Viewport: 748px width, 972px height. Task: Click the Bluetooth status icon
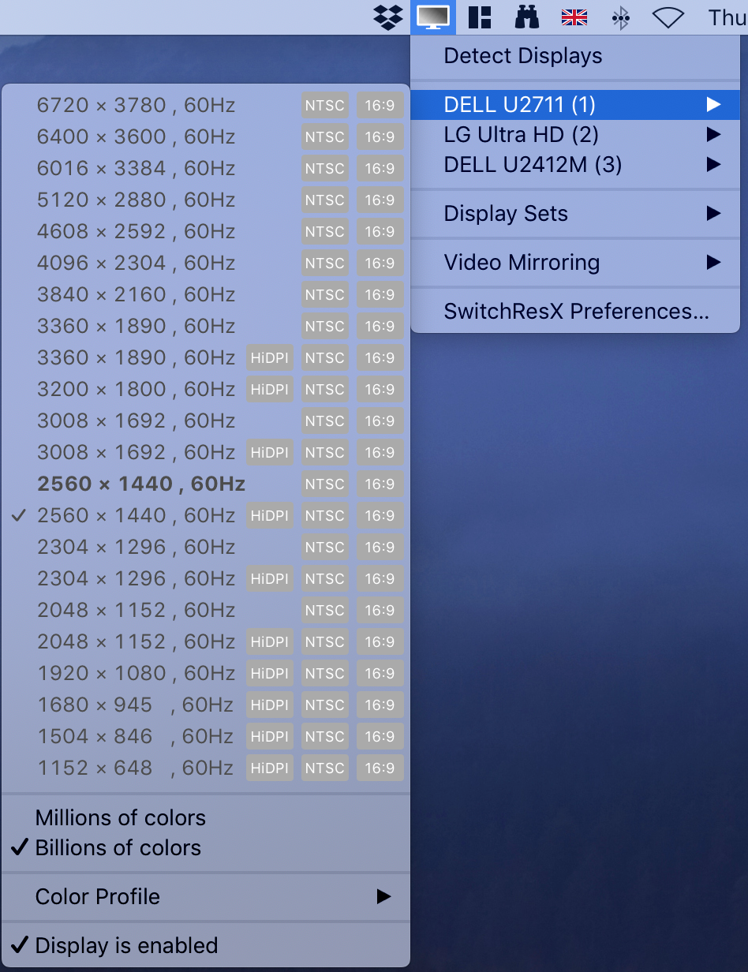coord(622,17)
